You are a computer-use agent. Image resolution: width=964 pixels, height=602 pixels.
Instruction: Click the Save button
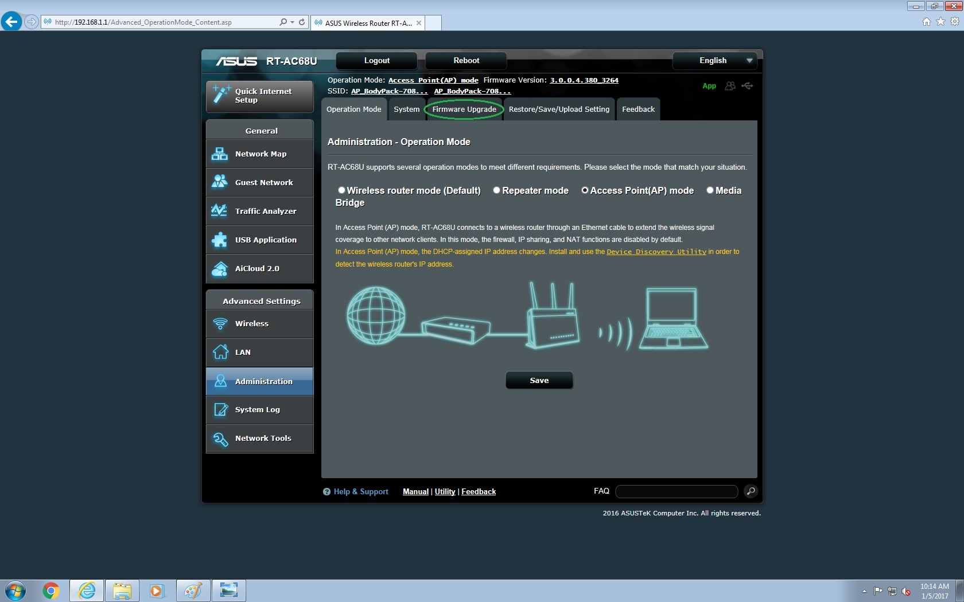tap(538, 380)
